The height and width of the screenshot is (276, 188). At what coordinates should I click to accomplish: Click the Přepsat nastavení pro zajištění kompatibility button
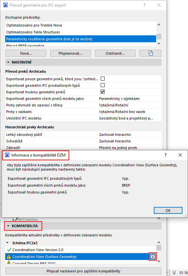(83, 271)
